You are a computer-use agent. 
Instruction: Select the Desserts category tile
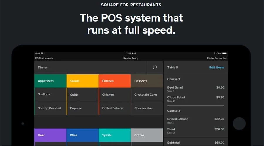pos(147,81)
